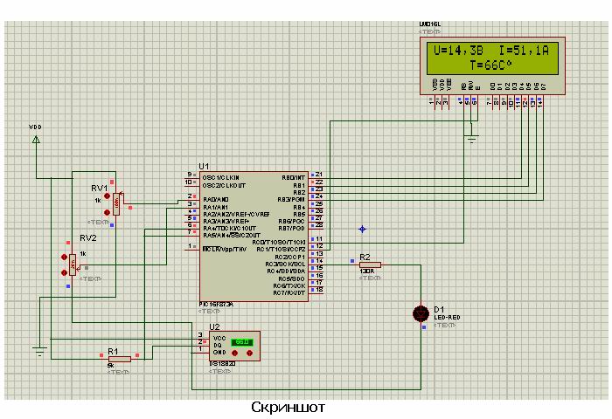Screen dimensions: 612x419
Task: Click the RA1/AN1 pin label on U1
Action: tap(215, 208)
